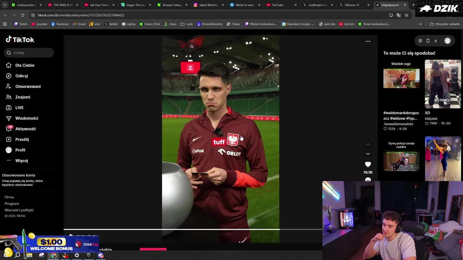Click the browser back arrow

(5, 15)
